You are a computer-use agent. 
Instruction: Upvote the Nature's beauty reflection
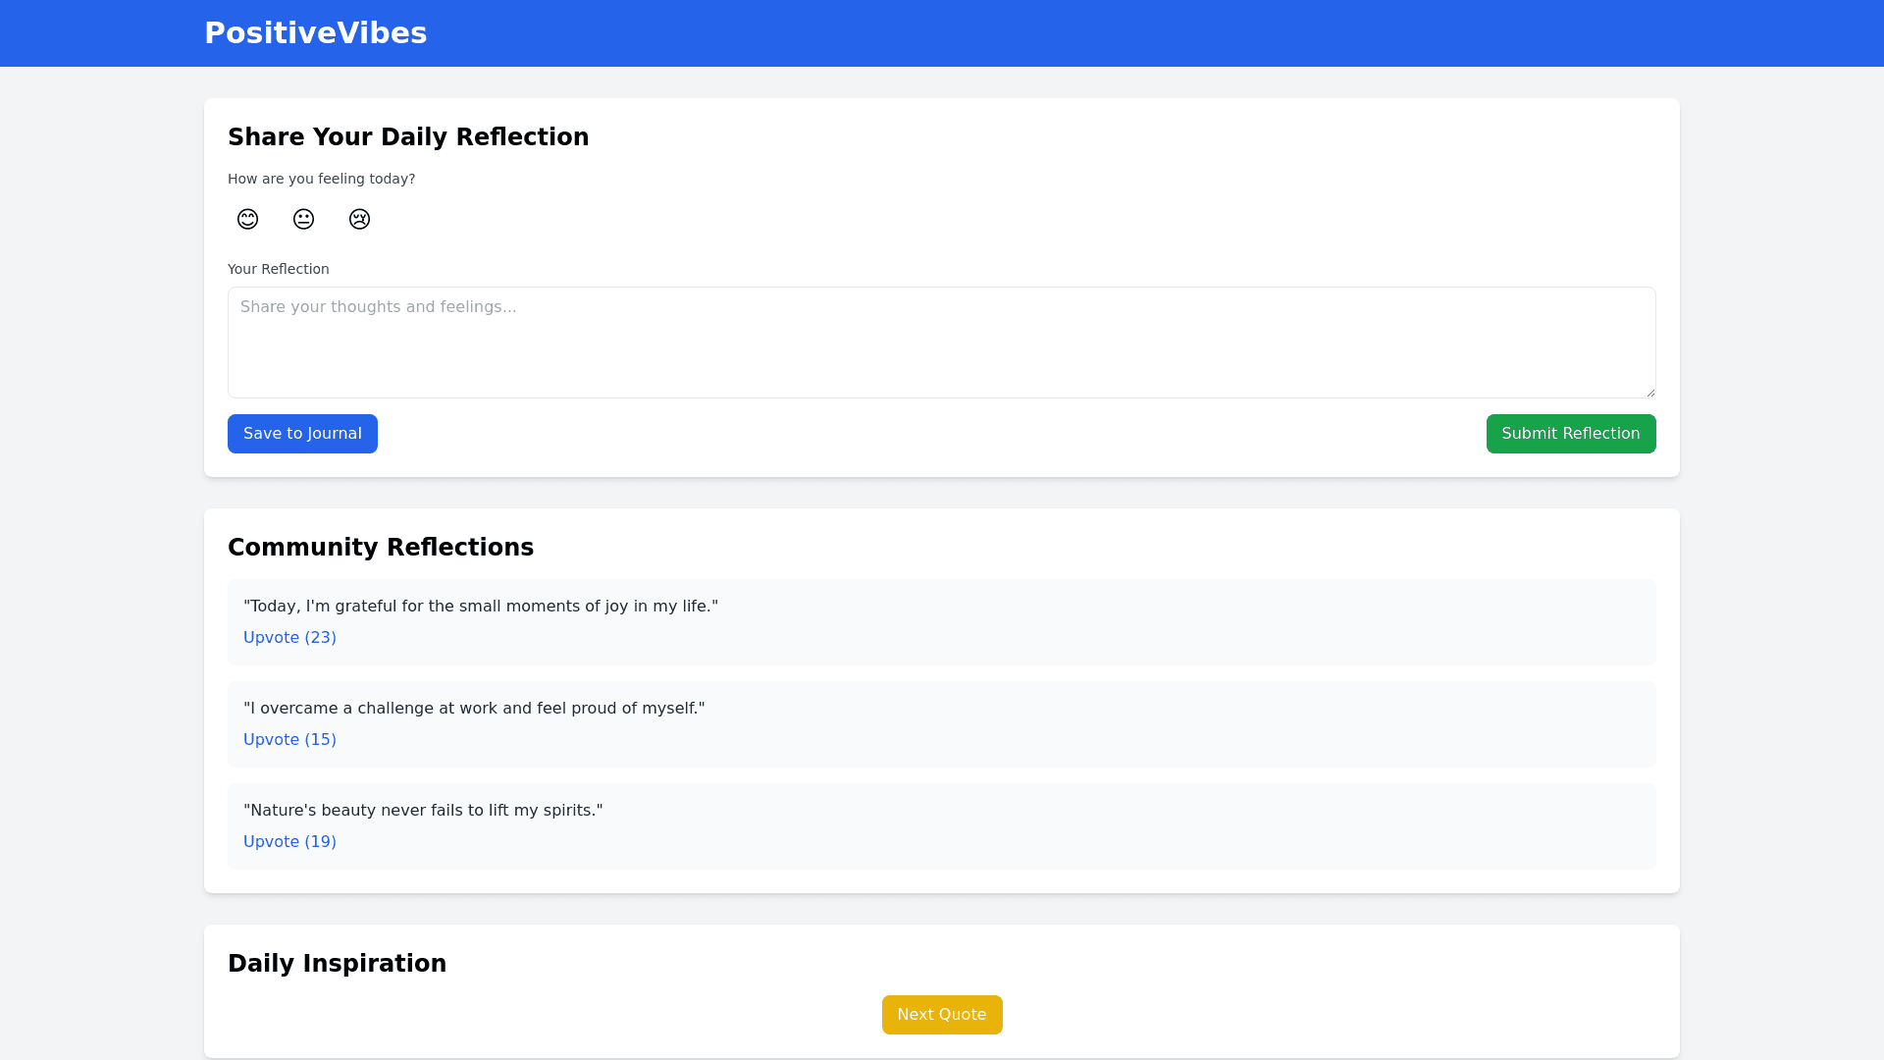click(289, 842)
